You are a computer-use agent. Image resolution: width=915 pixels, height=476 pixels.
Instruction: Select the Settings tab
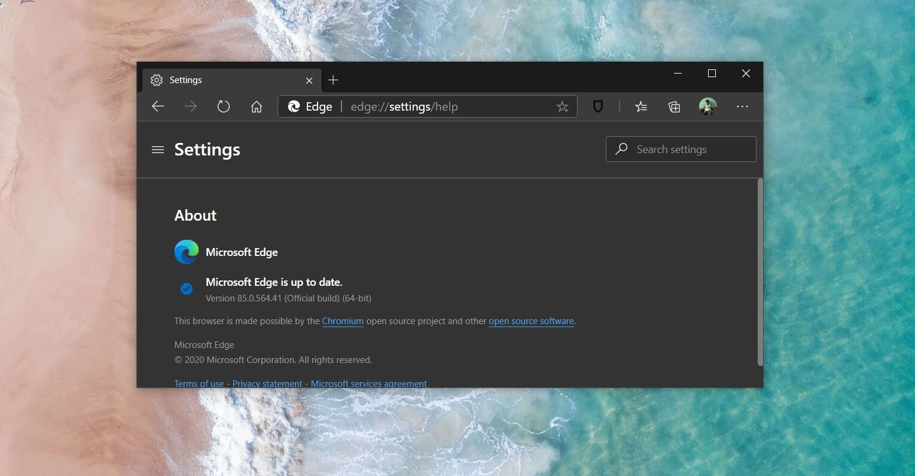231,80
